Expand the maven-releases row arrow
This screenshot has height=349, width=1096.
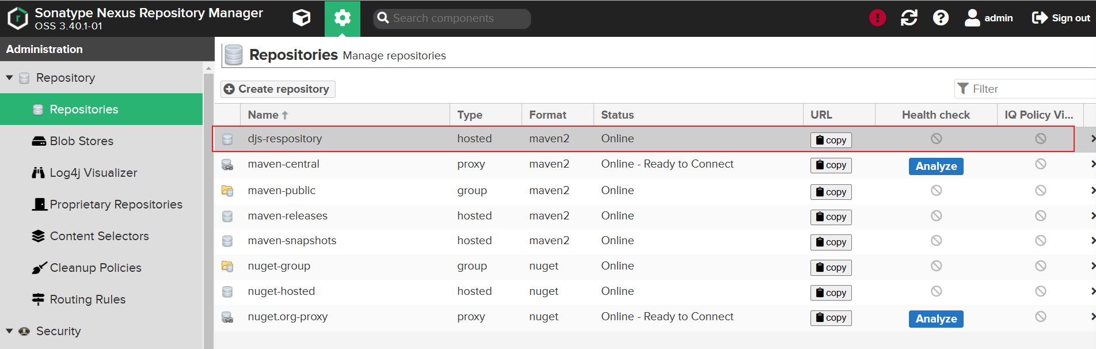[1092, 216]
